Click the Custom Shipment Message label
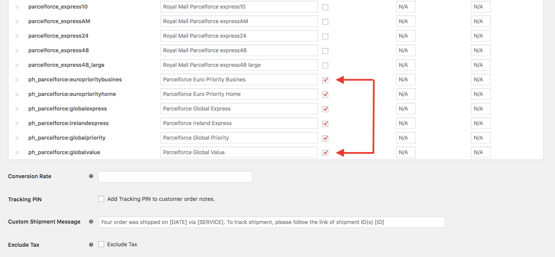This screenshot has width=555, height=257. click(44, 222)
